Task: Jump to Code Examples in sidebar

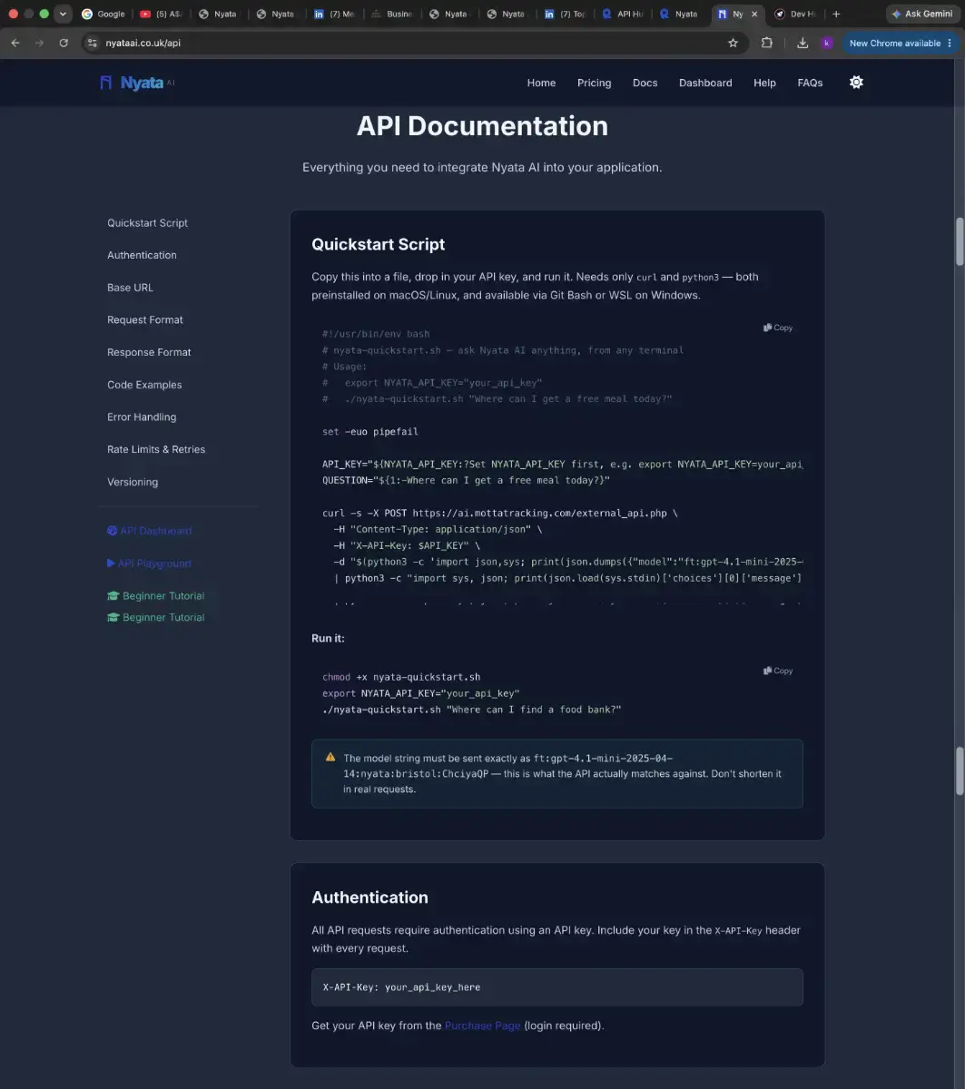Action: pos(144,385)
